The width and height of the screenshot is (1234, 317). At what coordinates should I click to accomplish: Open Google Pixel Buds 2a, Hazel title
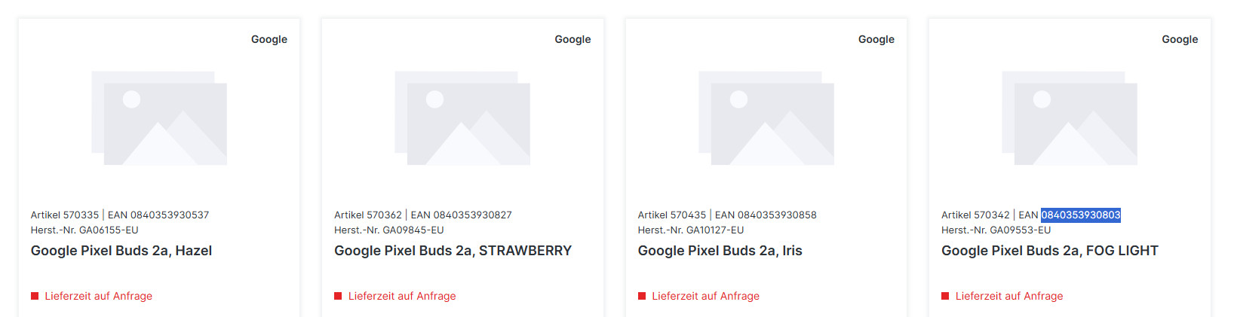(121, 251)
